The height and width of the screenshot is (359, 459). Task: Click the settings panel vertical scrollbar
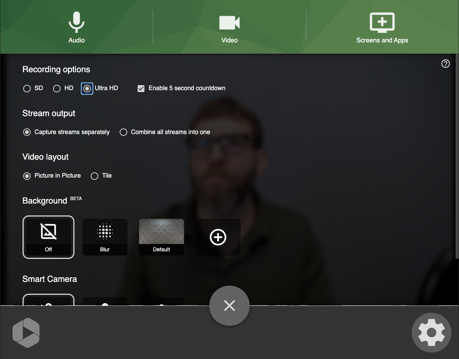pos(457,157)
